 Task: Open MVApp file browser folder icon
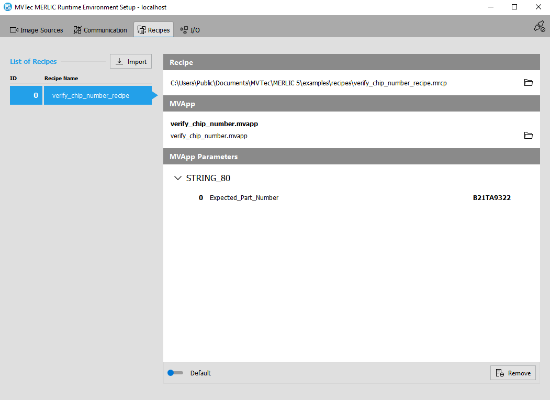click(528, 136)
